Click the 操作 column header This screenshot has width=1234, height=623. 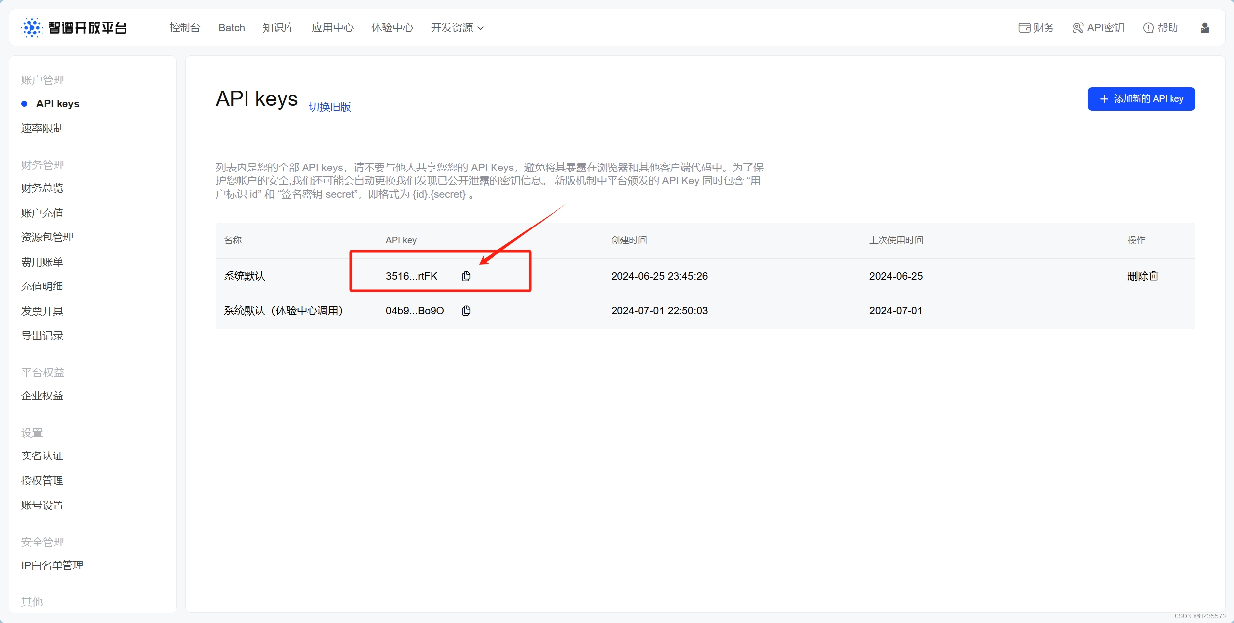click(1136, 240)
